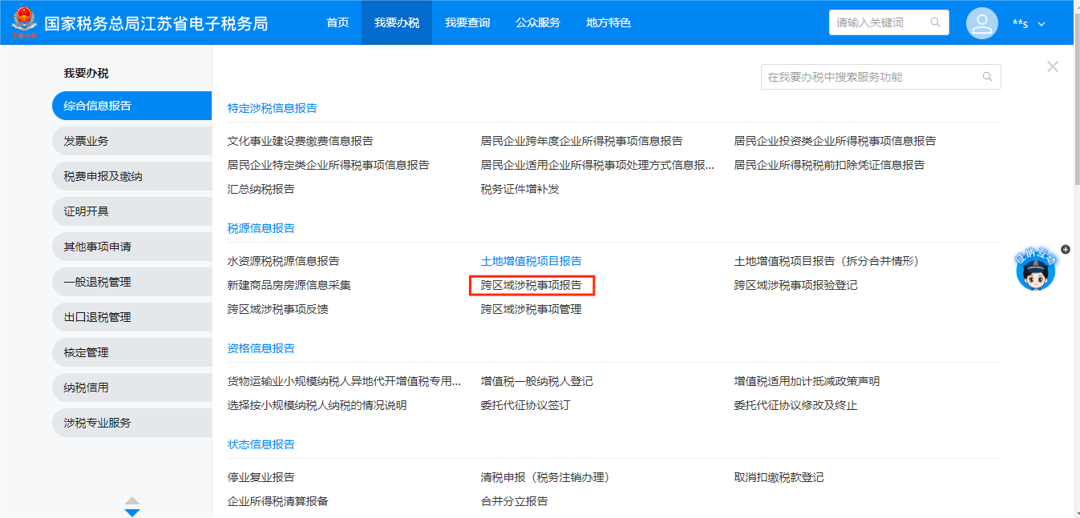
Task: Click the tax bureau emblem logo
Action: click(23, 22)
